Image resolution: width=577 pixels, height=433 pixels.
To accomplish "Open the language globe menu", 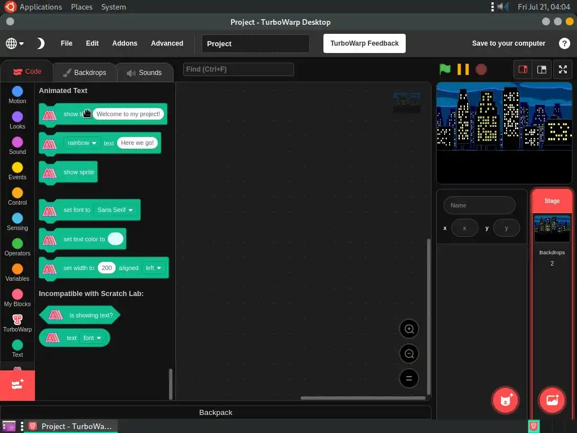I will click(15, 43).
